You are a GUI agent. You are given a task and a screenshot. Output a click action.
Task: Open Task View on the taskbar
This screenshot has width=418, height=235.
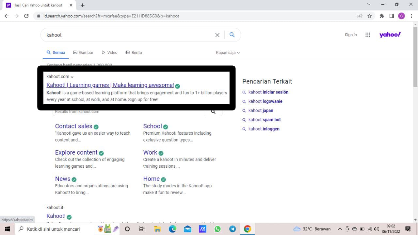pos(142,229)
